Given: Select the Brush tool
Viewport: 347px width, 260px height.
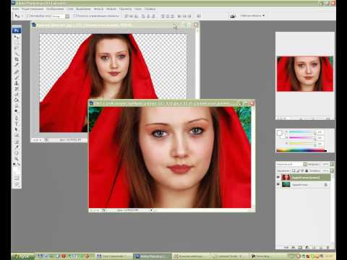Looking at the screenshot, I should (17, 77).
